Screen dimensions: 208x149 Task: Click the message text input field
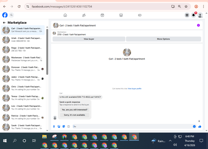tap(132, 126)
